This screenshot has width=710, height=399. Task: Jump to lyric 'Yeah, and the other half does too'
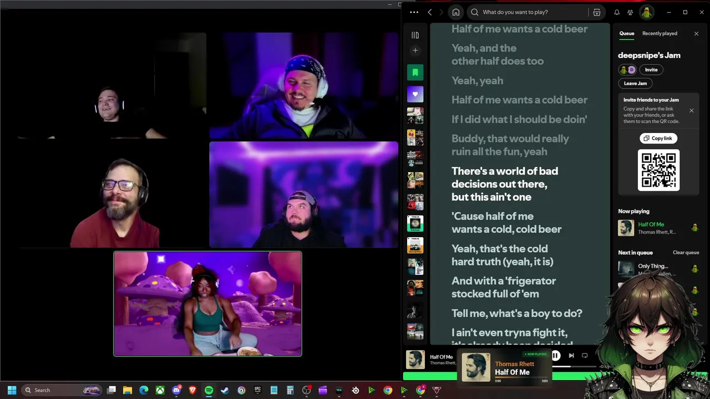[498, 54]
